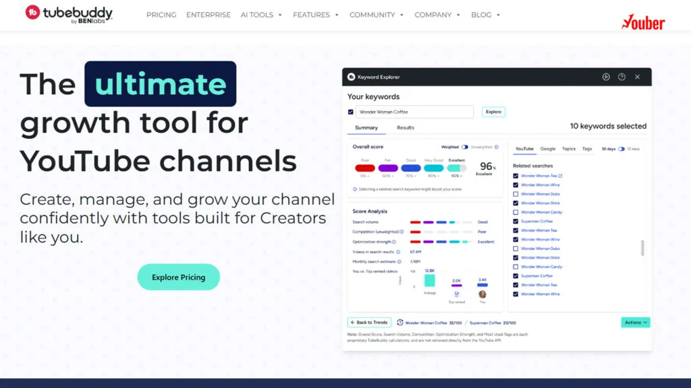691x388 pixels.
Task: Click the blue Good score pill
Action: [411, 168]
